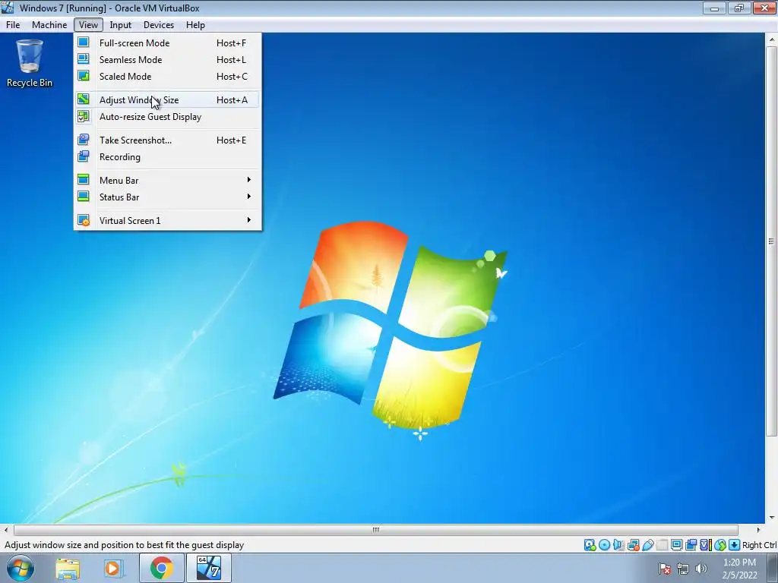This screenshot has height=583, width=778.
Task: Click the keyboard capture arrow icon
Action: pos(735,545)
